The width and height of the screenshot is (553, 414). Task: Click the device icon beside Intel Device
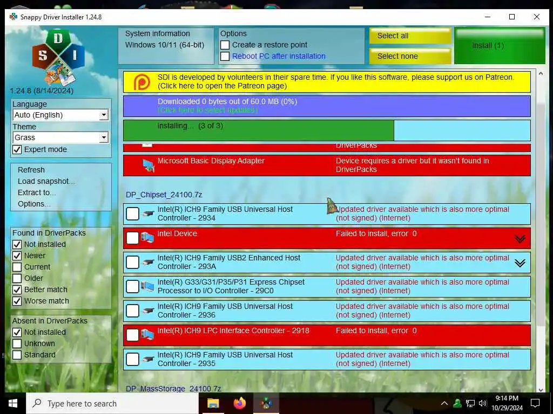(147, 238)
